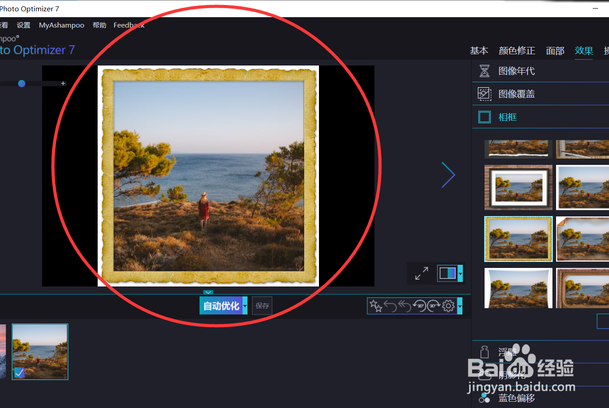
Task: Open the gear settings icon in toolbar
Action: coord(448,306)
